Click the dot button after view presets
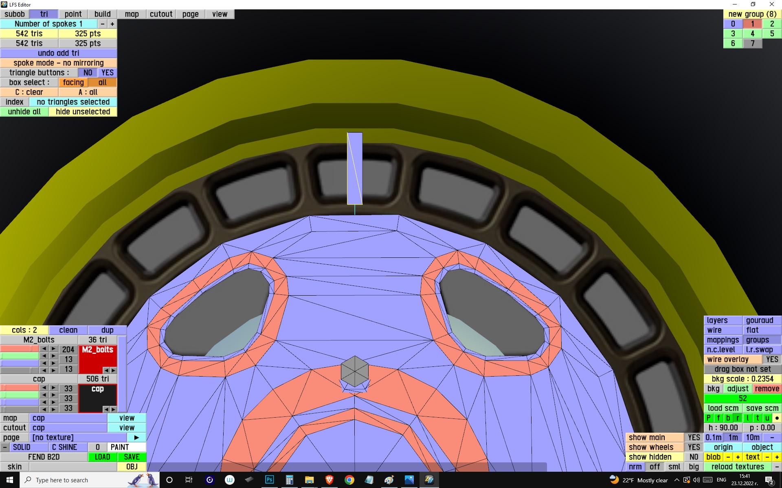782x488 pixels. [x=777, y=418]
